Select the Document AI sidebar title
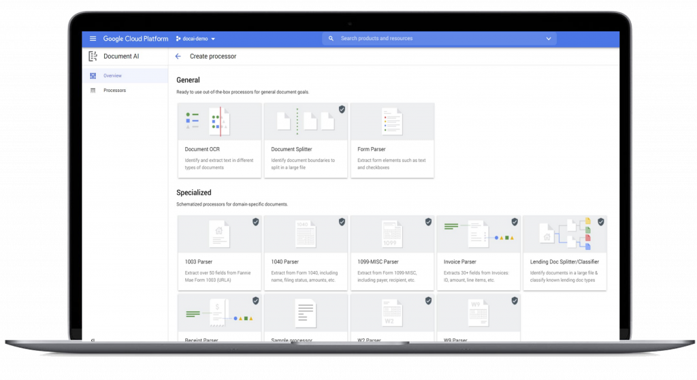Screen dimensions: 697x380 [121, 56]
